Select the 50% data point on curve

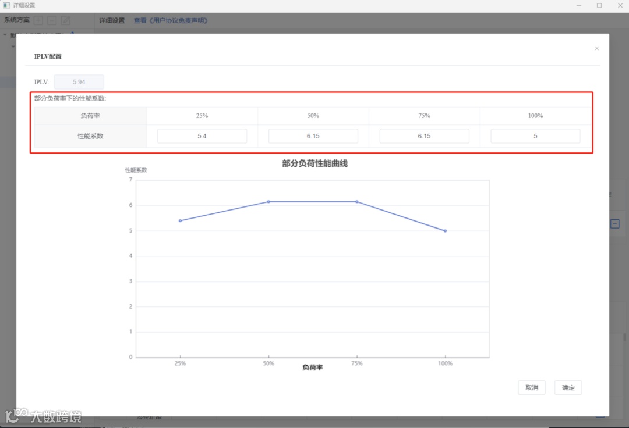click(x=268, y=202)
